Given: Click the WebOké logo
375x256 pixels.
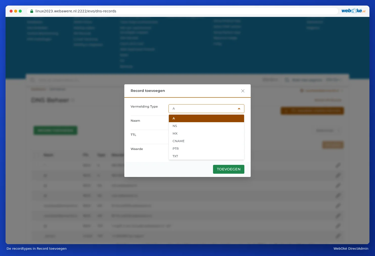Looking at the screenshot, I should [354, 11].
